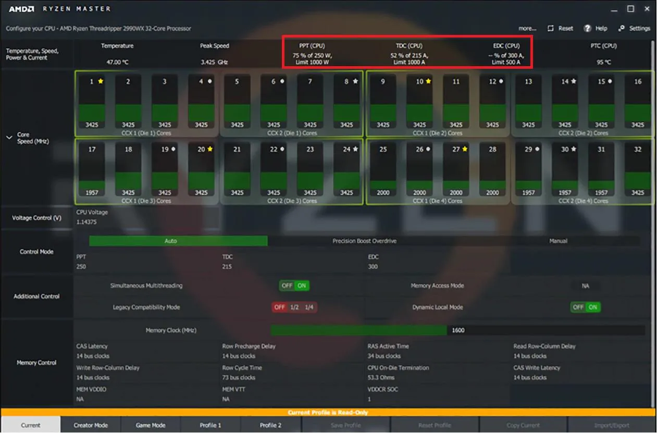Click the white dot on core 19
Image resolution: width=657 pixels, height=433 pixels.
(x=173, y=149)
